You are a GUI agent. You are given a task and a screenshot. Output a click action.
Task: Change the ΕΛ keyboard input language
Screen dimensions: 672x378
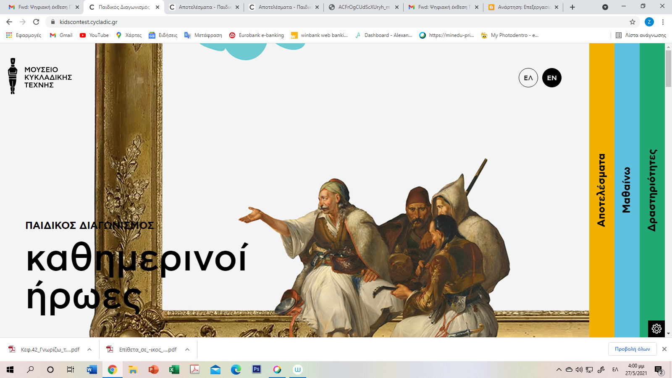point(615,370)
